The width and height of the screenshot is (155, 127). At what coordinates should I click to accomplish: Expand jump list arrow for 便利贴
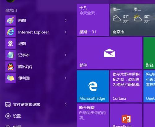[x=66, y=78]
